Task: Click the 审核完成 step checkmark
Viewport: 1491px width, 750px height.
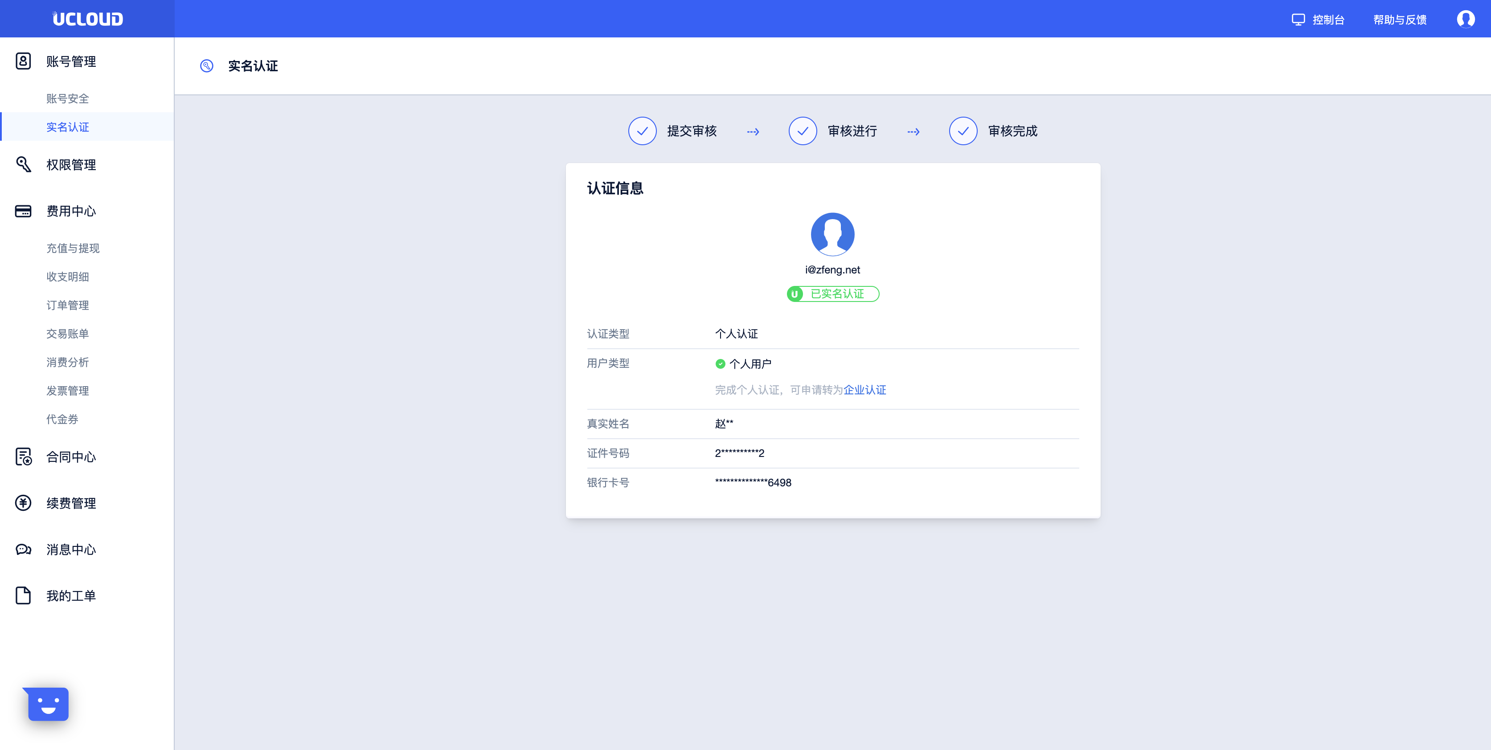Action: click(x=963, y=131)
